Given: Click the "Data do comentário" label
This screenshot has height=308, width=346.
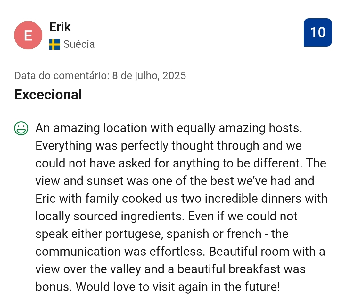Looking at the screenshot, I should [62, 76].
